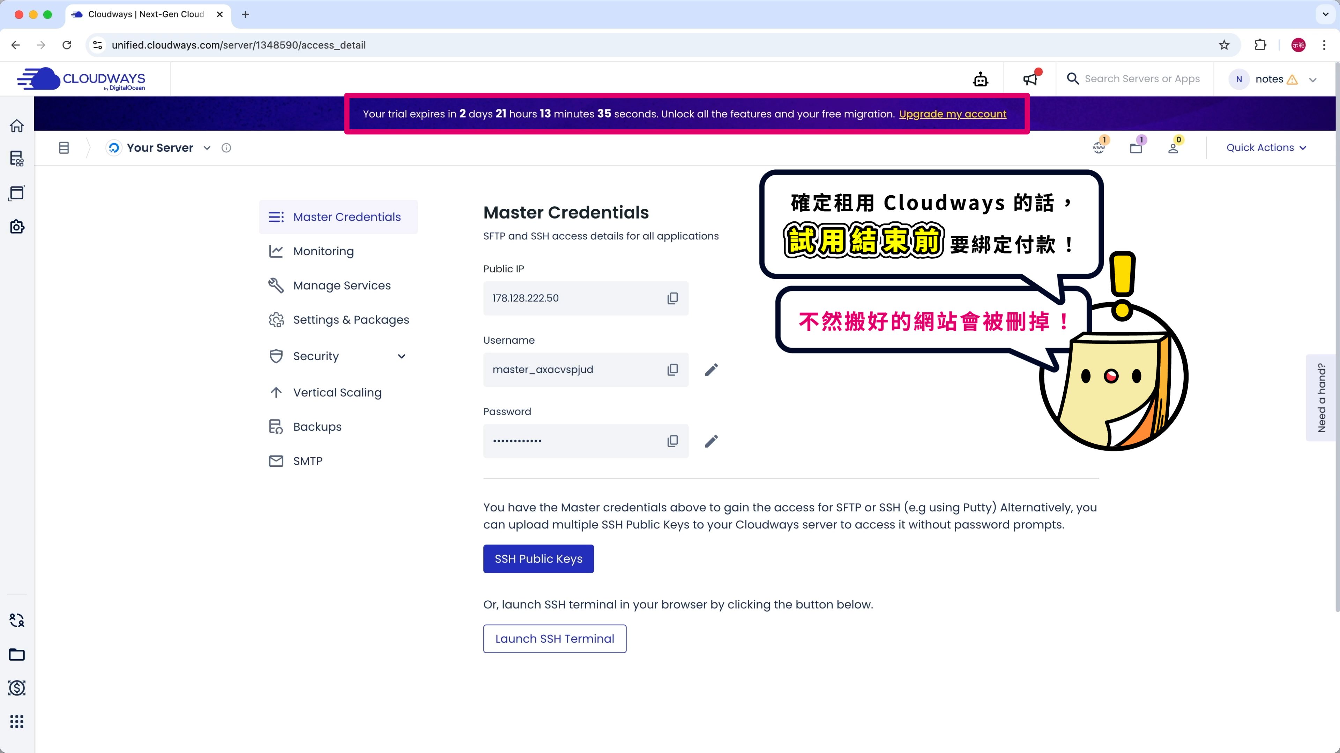
Task: Open server info circle icon
Action: [226, 147]
